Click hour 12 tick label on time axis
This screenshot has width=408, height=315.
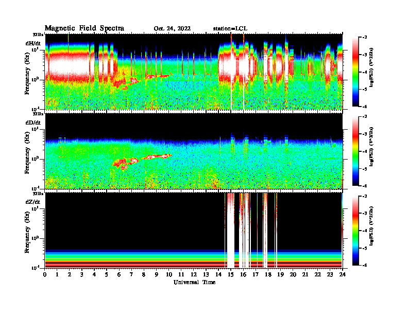pos(194,275)
